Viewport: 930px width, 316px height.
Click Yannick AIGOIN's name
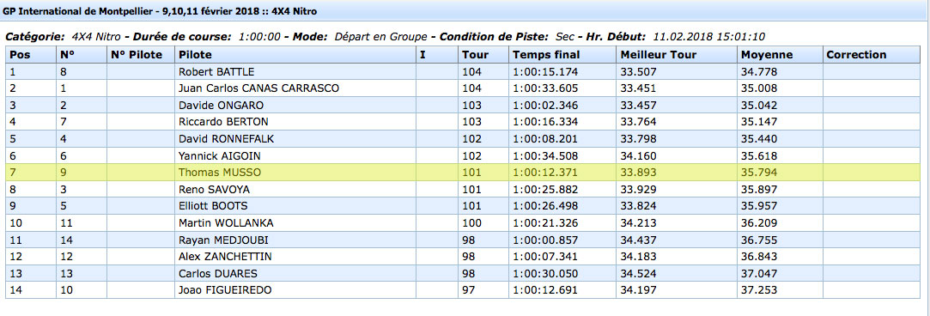[220, 156]
